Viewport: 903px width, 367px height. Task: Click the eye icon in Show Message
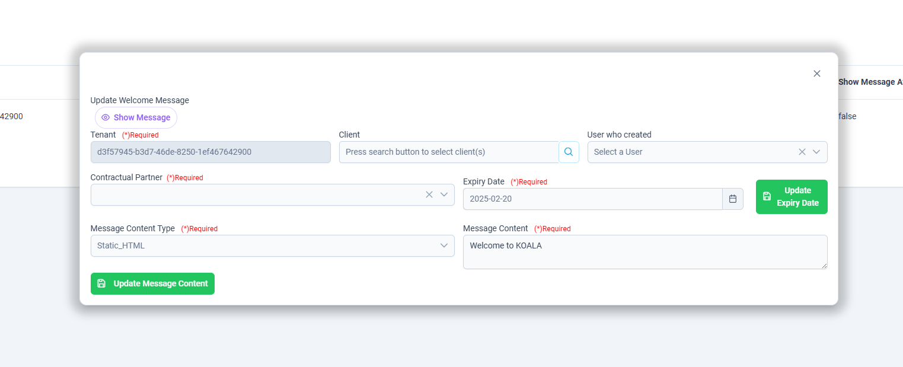106,117
